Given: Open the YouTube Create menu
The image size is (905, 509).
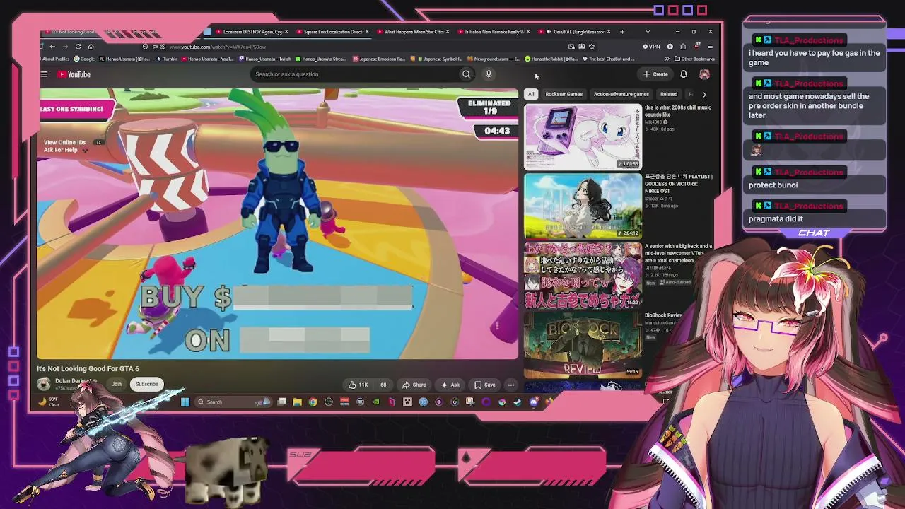Looking at the screenshot, I should click(x=656, y=74).
